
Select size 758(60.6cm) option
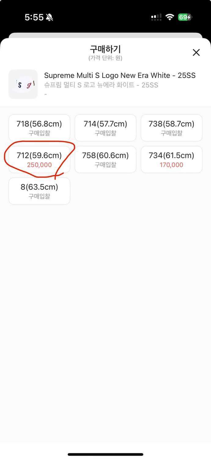pos(105,159)
